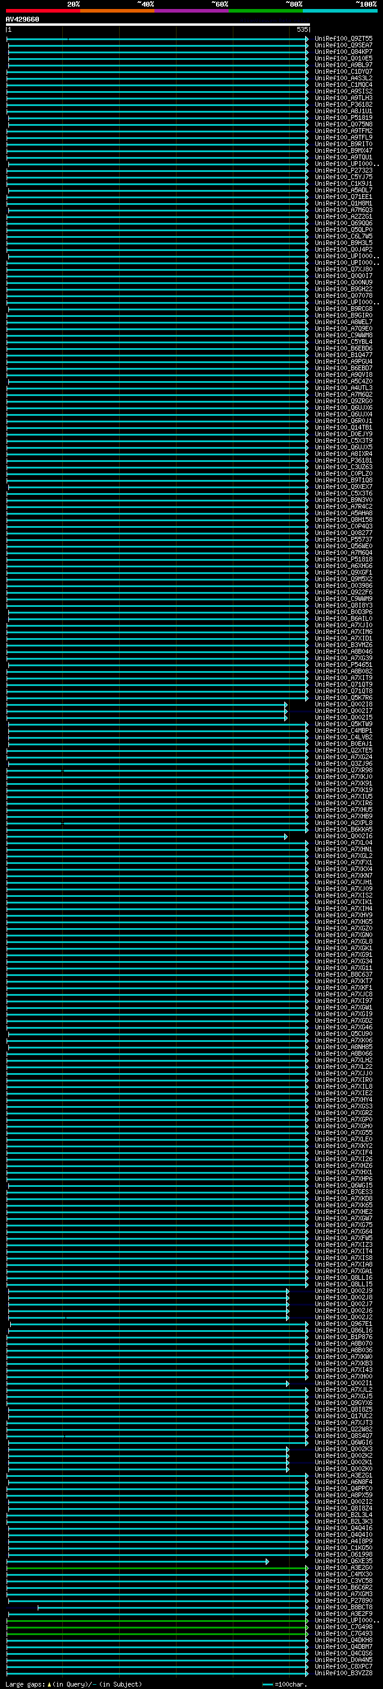
Task: Select hit UniRef100_A4S3L2
Action: click(344, 78)
